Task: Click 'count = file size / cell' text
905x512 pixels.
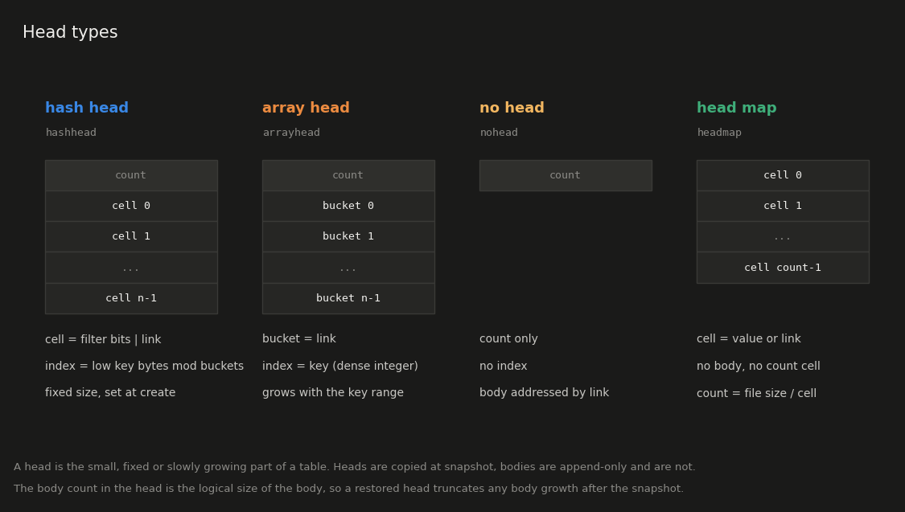Action: coord(757,393)
